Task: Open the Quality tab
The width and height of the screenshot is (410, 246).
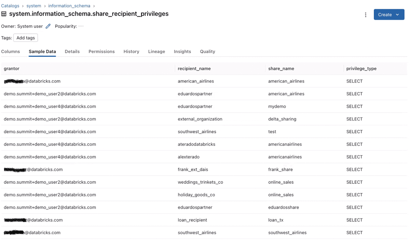Action: pos(207,52)
